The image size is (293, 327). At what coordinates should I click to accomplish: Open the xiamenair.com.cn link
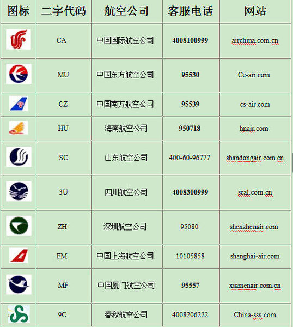(255, 286)
